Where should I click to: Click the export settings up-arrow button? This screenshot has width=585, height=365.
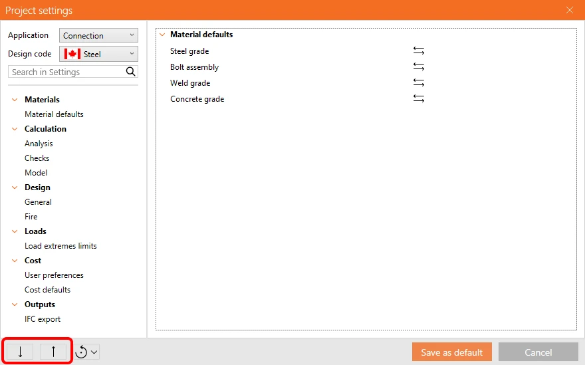(53, 352)
